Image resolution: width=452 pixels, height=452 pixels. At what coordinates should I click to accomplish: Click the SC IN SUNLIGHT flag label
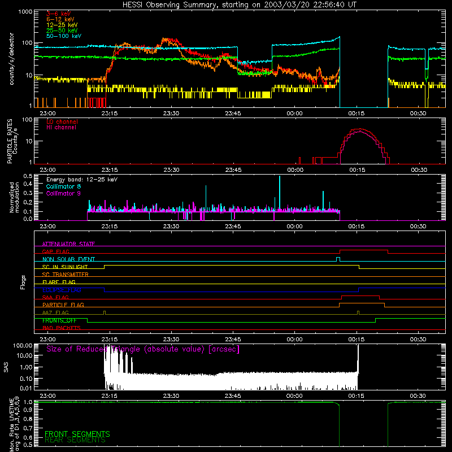point(65,267)
